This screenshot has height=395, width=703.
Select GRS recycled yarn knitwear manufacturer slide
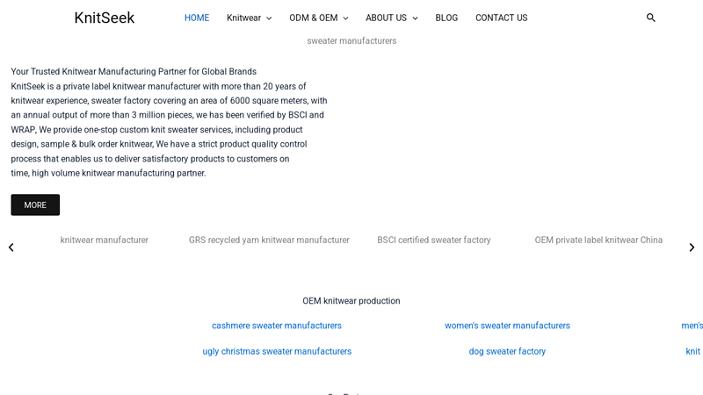[x=269, y=240]
